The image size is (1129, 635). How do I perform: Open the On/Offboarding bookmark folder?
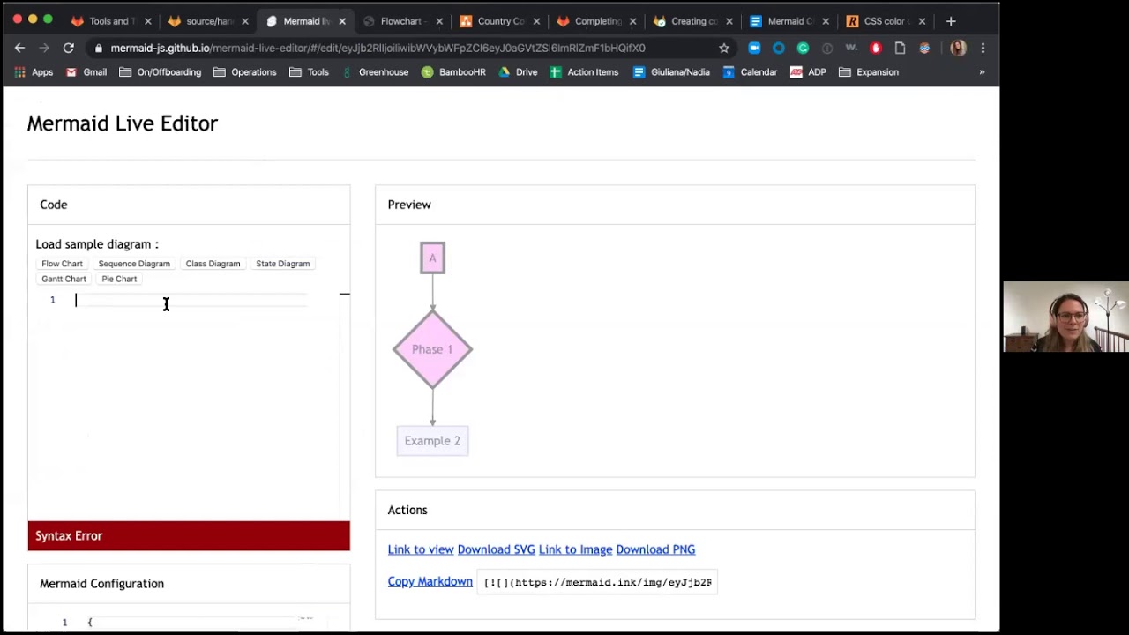(x=160, y=72)
